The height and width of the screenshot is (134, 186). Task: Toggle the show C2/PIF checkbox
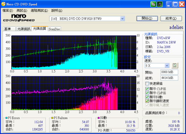pos(147,93)
